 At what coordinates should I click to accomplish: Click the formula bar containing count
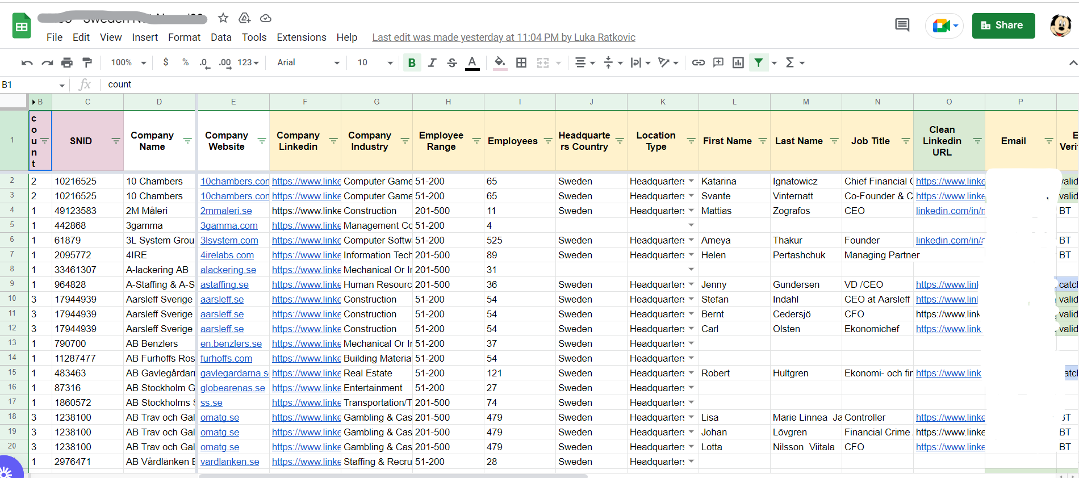[x=341, y=85]
